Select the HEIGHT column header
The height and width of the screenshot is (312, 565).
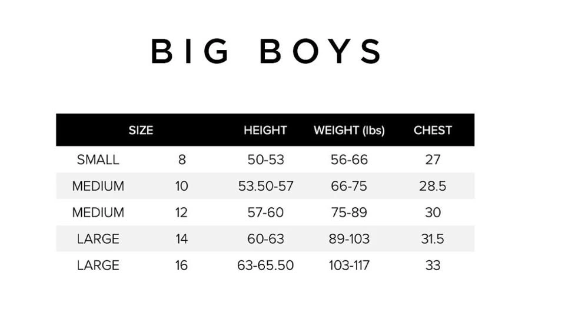click(x=265, y=130)
